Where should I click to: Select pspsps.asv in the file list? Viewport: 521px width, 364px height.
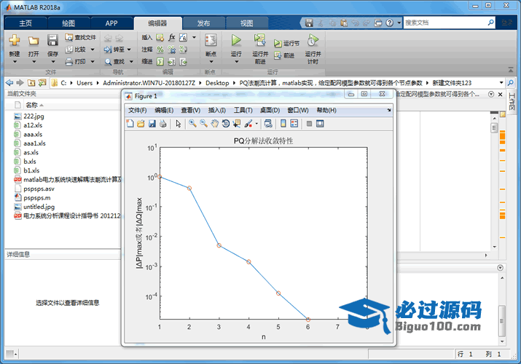click(39, 189)
